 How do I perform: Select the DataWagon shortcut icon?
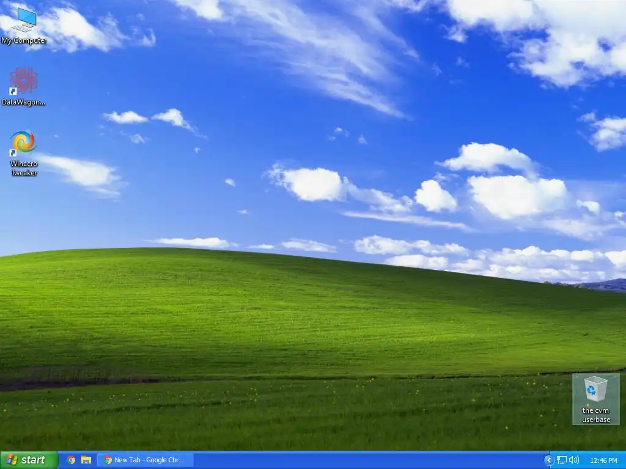pos(24,87)
